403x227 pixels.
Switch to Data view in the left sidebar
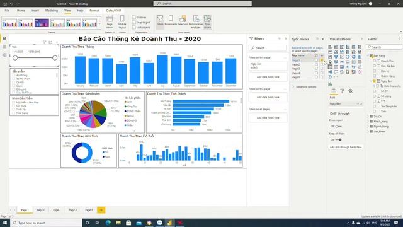(x=4, y=47)
